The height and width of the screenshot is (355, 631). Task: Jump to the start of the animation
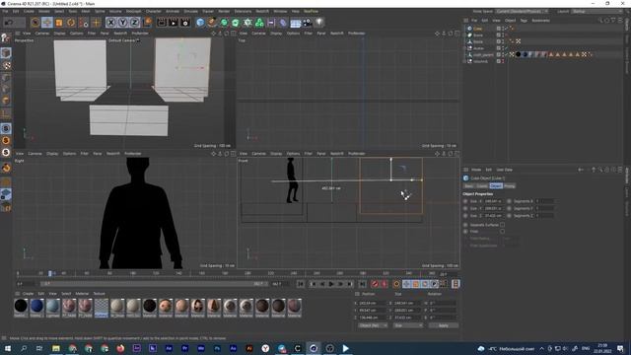[301, 284]
